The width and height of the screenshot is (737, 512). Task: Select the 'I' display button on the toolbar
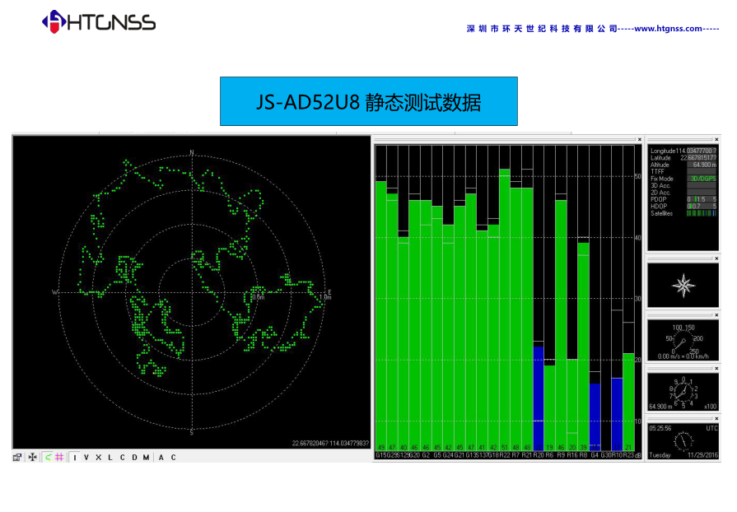[x=73, y=457]
